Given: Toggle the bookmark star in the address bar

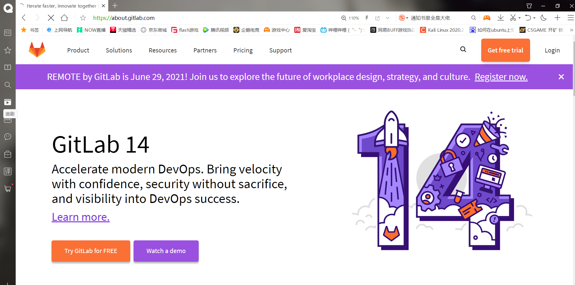Looking at the screenshot, I should coord(83,18).
